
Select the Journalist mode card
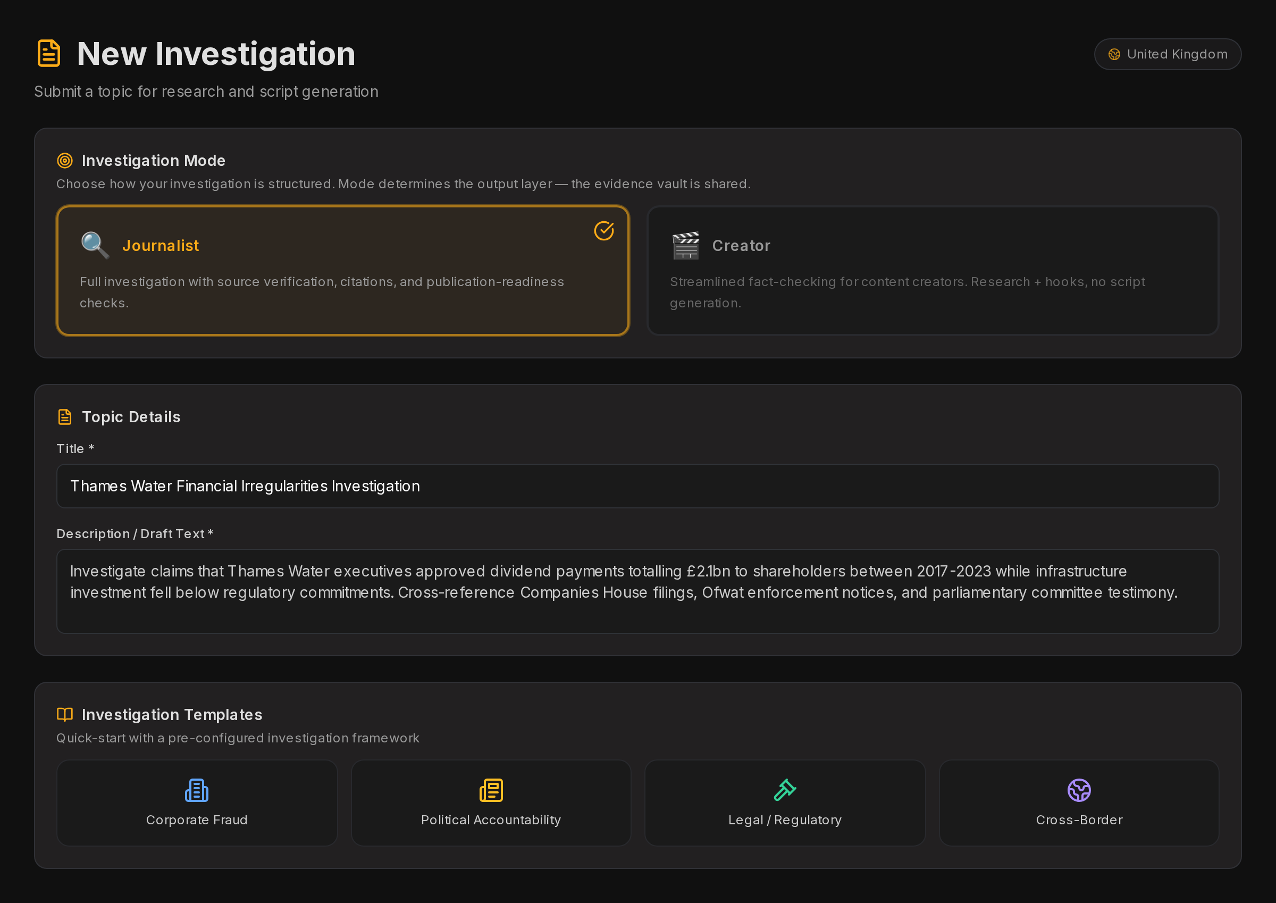point(343,271)
